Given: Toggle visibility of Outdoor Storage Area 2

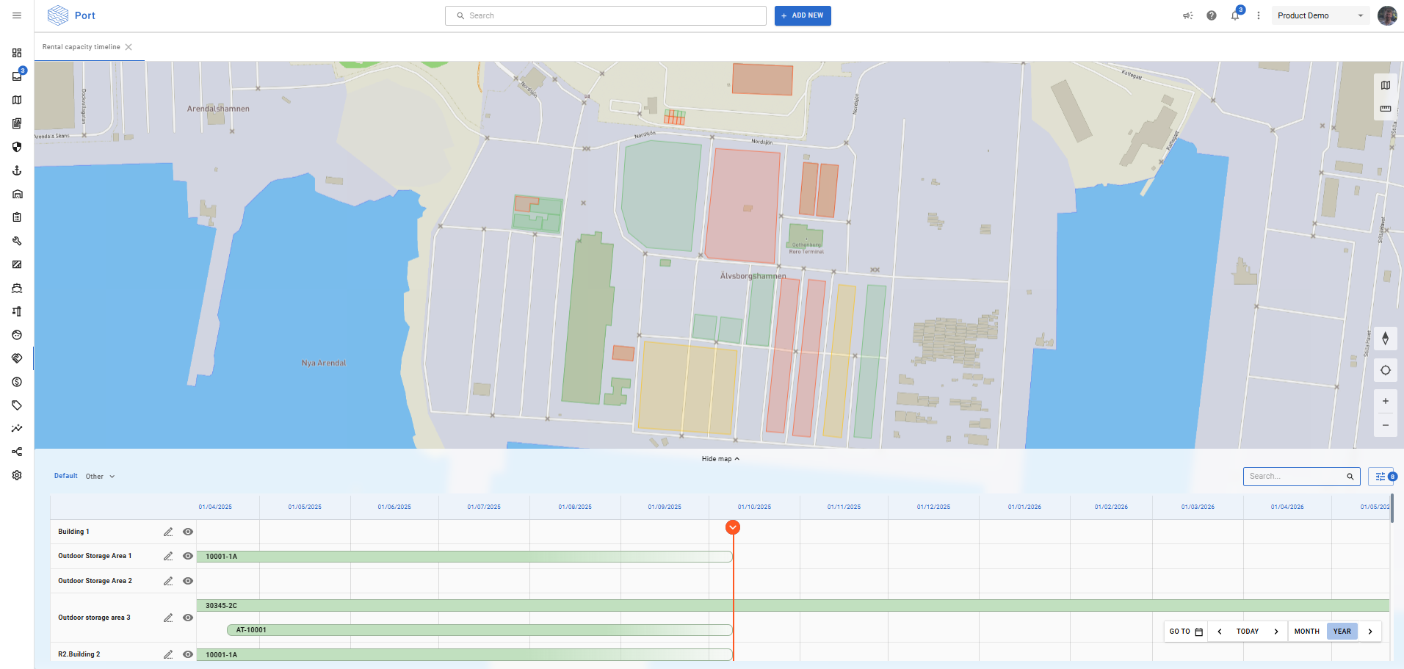Looking at the screenshot, I should 188,581.
